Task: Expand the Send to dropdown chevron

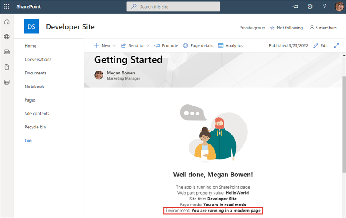Action: 147,46
